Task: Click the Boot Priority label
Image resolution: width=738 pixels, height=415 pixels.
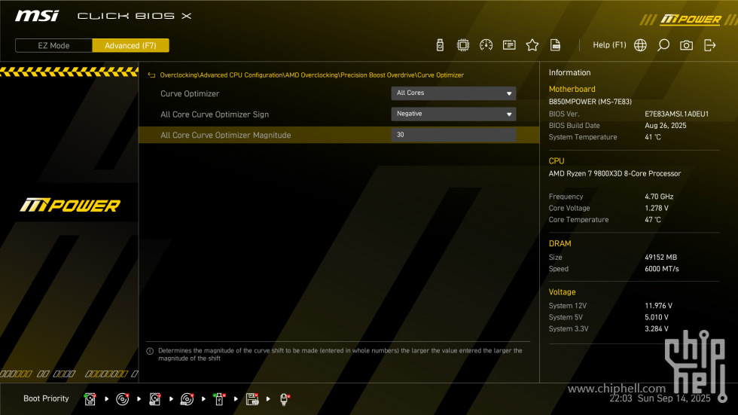Action: pyautogui.click(x=46, y=398)
